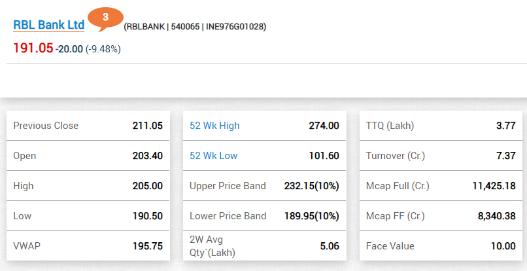
Task: Click the 52 week low value 101.60
Action: point(324,156)
